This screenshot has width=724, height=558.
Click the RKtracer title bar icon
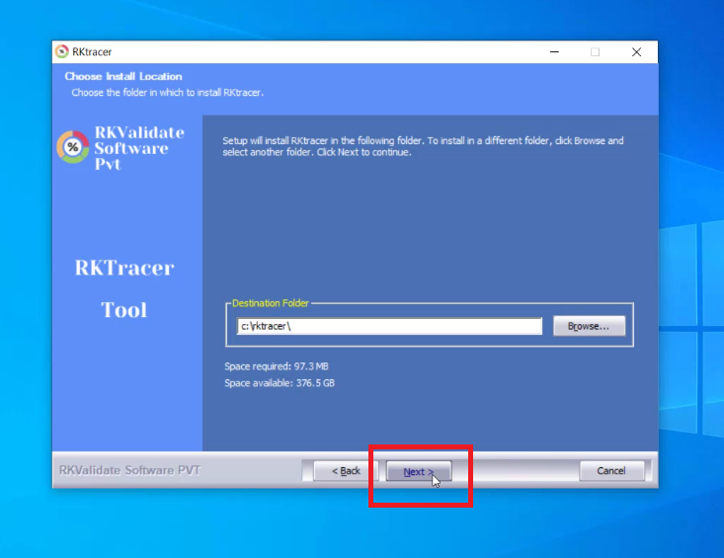click(62, 51)
